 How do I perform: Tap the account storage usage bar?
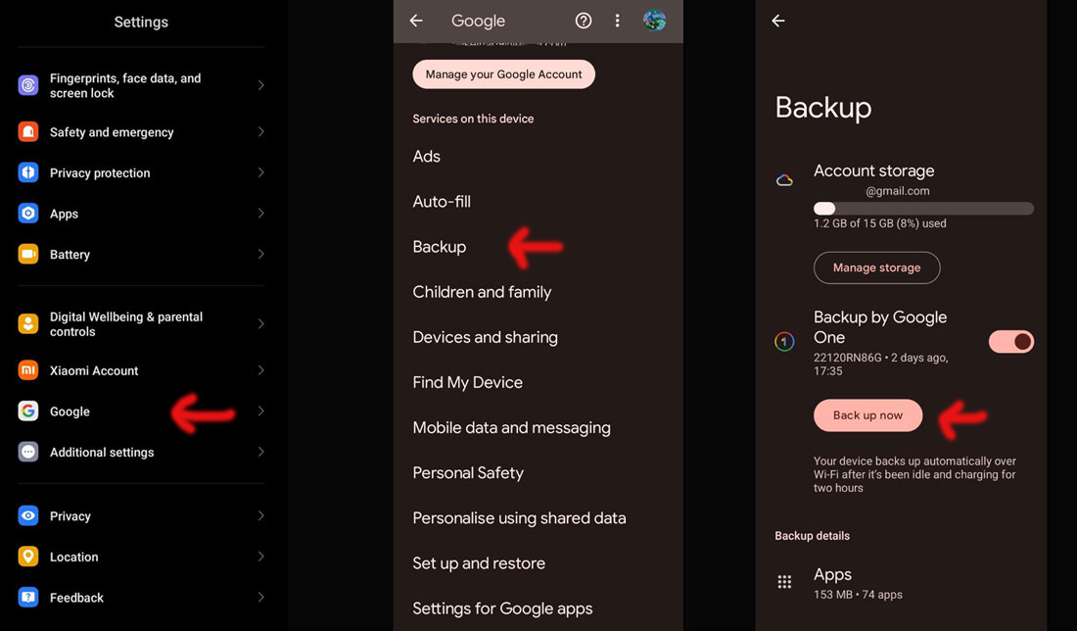pyautogui.click(x=923, y=209)
